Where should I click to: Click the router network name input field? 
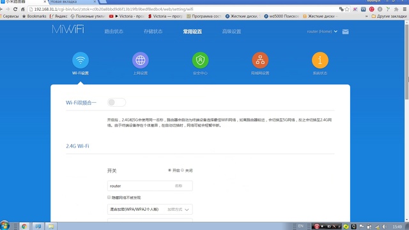point(150,186)
